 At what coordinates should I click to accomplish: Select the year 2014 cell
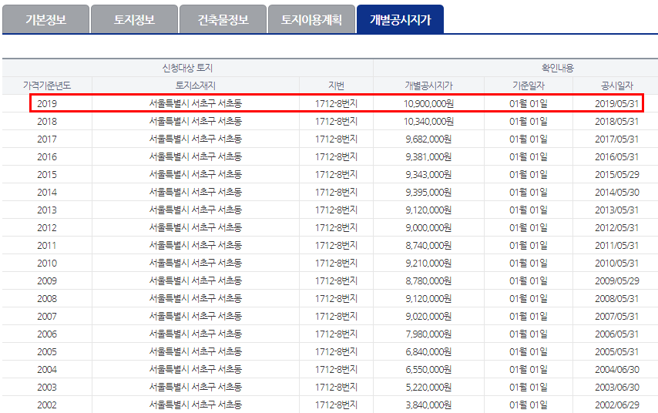(47, 192)
